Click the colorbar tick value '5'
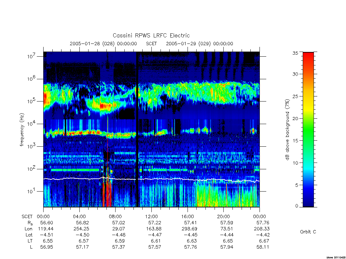 tap(297, 185)
